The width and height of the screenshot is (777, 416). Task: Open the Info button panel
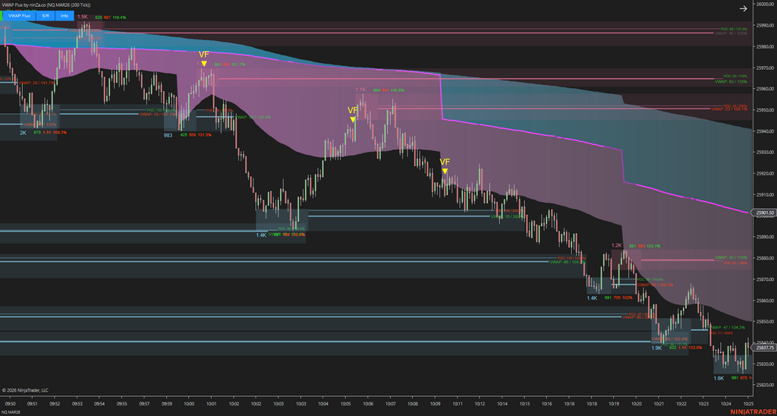tap(65, 16)
